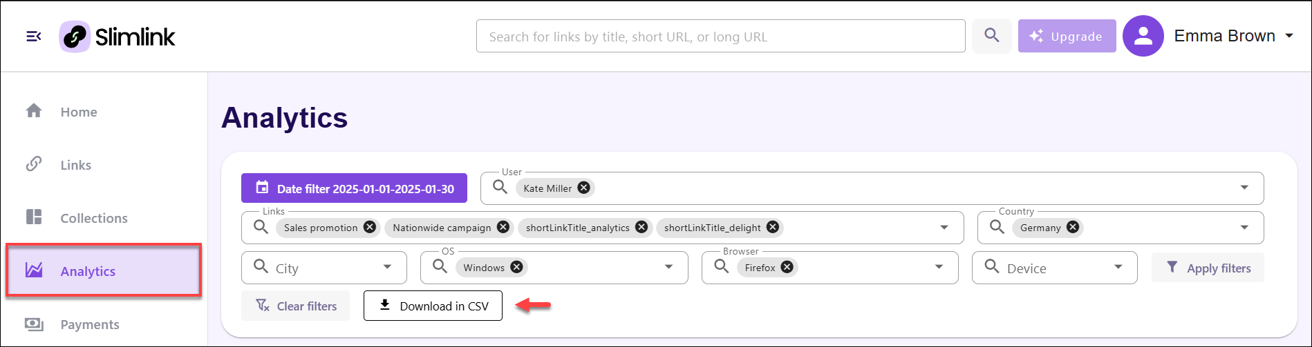Remove Kate Miller user chip
The image size is (1312, 347).
point(584,188)
